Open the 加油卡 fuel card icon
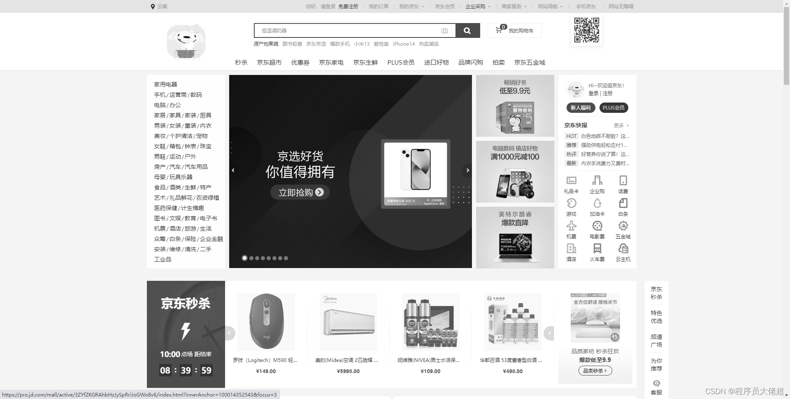Viewport: 790px width, 399px height. pyautogui.click(x=597, y=203)
